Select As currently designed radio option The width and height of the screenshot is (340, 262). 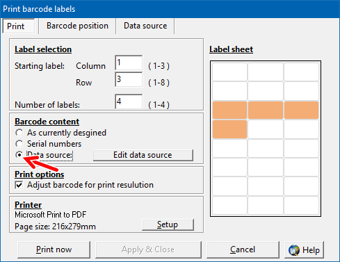(60, 133)
